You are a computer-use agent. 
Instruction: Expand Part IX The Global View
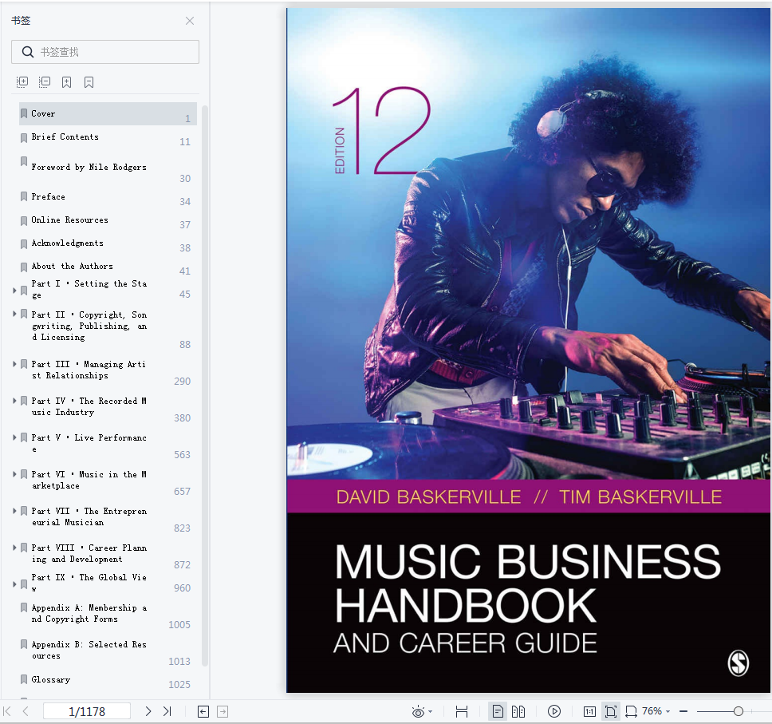(x=15, y=584)
